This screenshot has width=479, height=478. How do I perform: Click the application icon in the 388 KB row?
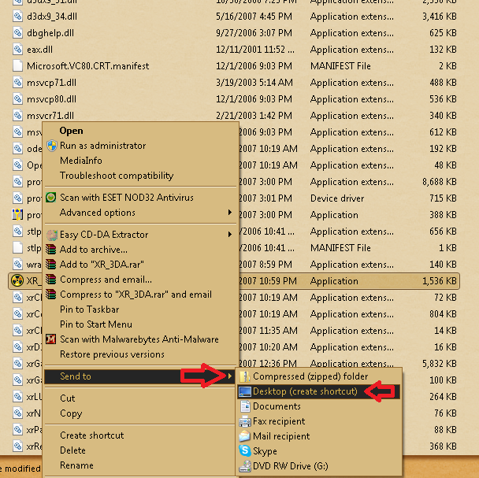17,215
